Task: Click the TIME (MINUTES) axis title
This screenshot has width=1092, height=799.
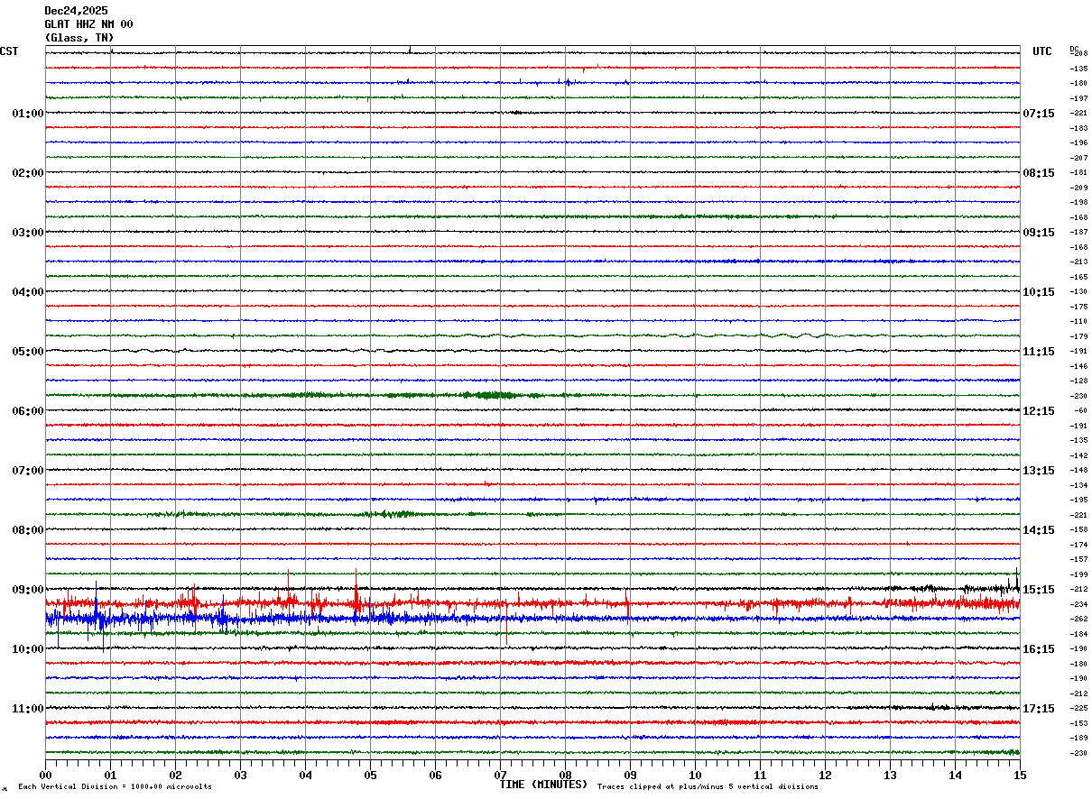Action: (x=543, y=785)
